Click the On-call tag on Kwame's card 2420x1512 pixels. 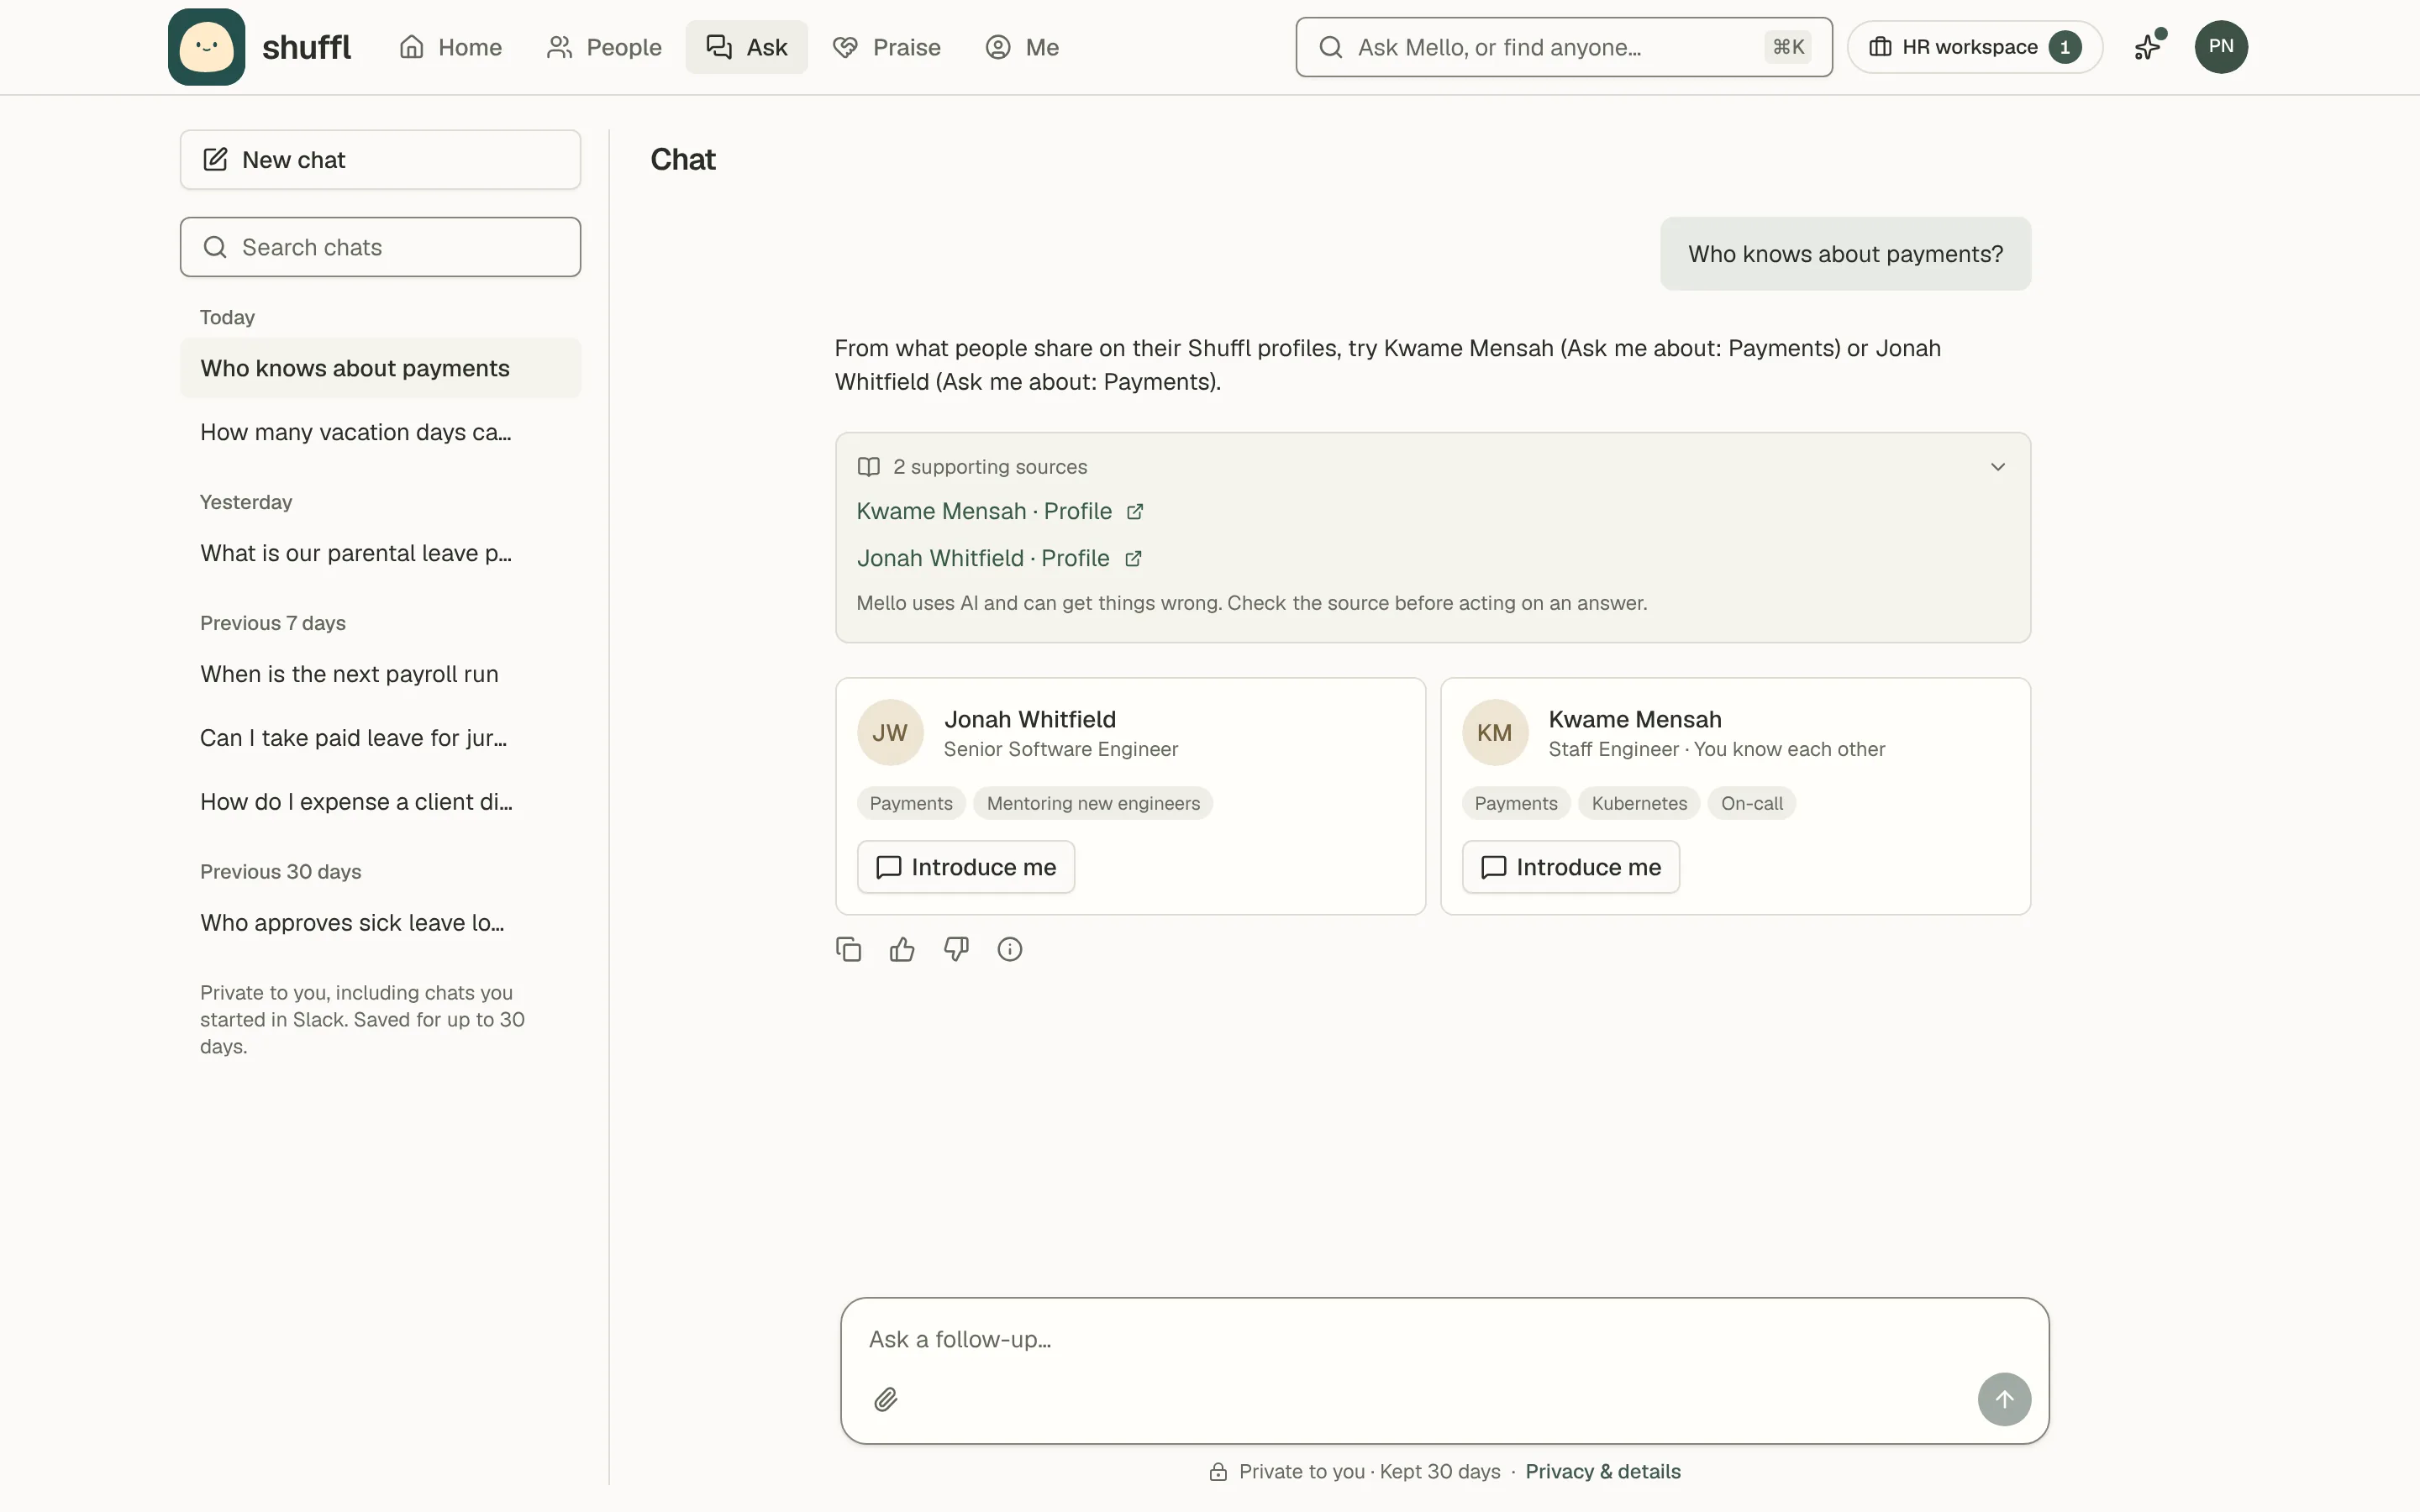pyautogui.click(x=1751, y=803)
